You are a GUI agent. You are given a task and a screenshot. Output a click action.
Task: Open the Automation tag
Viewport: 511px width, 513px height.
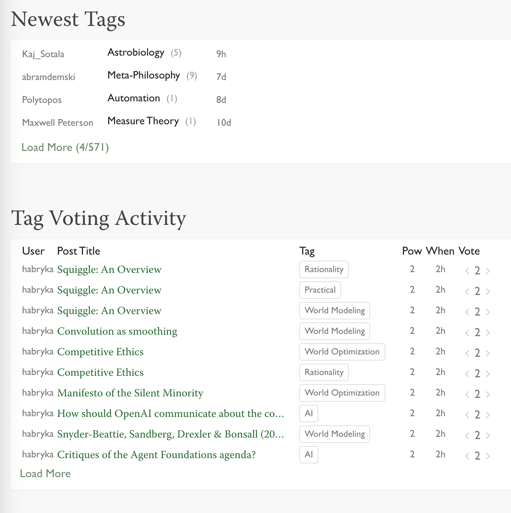coord(134,98)
